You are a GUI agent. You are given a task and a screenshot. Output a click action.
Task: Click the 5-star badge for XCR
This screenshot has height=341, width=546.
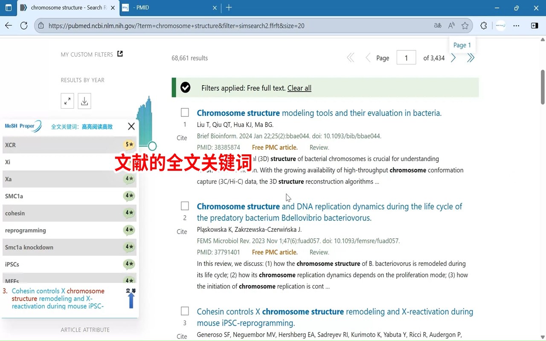pyautogui.click(x=129, y=144)
